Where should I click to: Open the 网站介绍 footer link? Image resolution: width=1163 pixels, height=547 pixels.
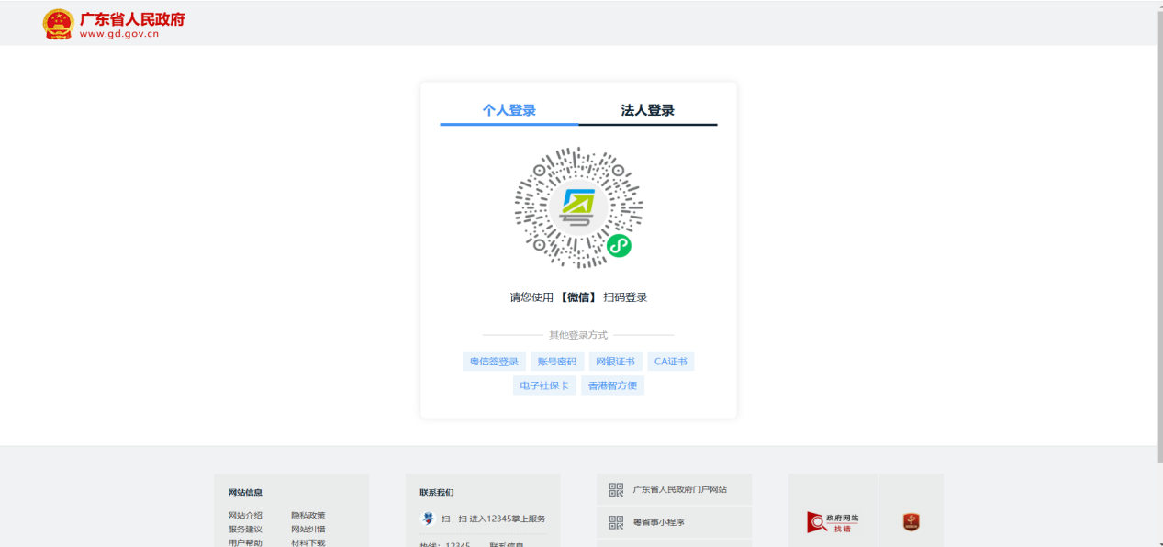pyautogui.click(x=245, y=516)
